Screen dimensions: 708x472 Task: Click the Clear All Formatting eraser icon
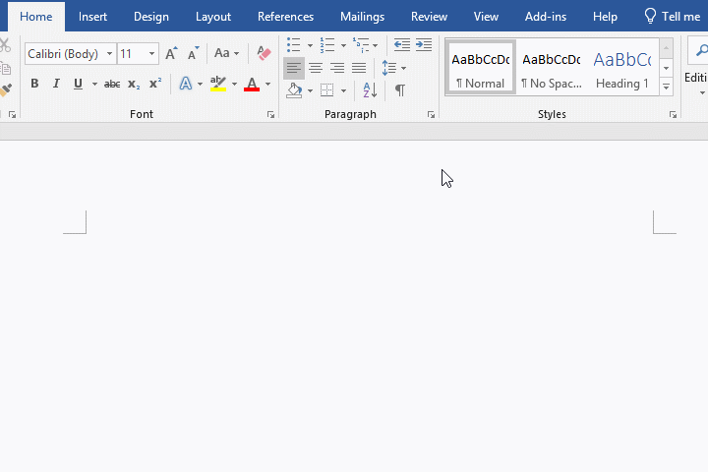click(264, 53)
